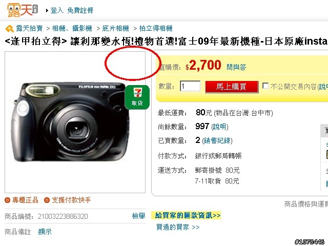
Task: Click the 露天 site logo
Action: click(x=23, y=10)
